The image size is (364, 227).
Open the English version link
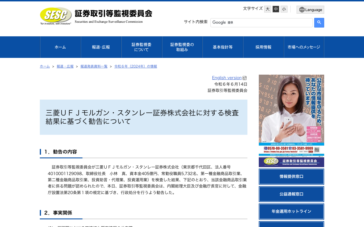tap(227, 78)
